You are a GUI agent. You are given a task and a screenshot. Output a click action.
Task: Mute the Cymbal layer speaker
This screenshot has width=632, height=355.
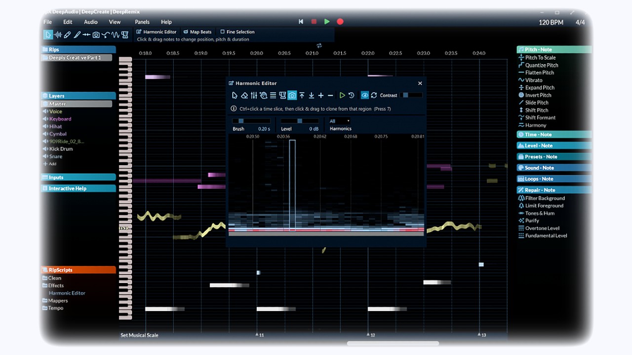45,134
